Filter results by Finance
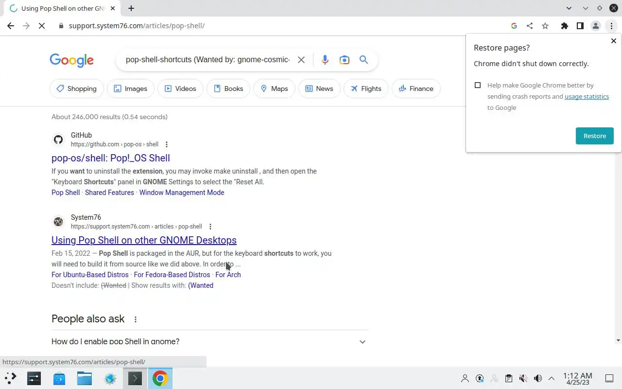 (416, 88)
